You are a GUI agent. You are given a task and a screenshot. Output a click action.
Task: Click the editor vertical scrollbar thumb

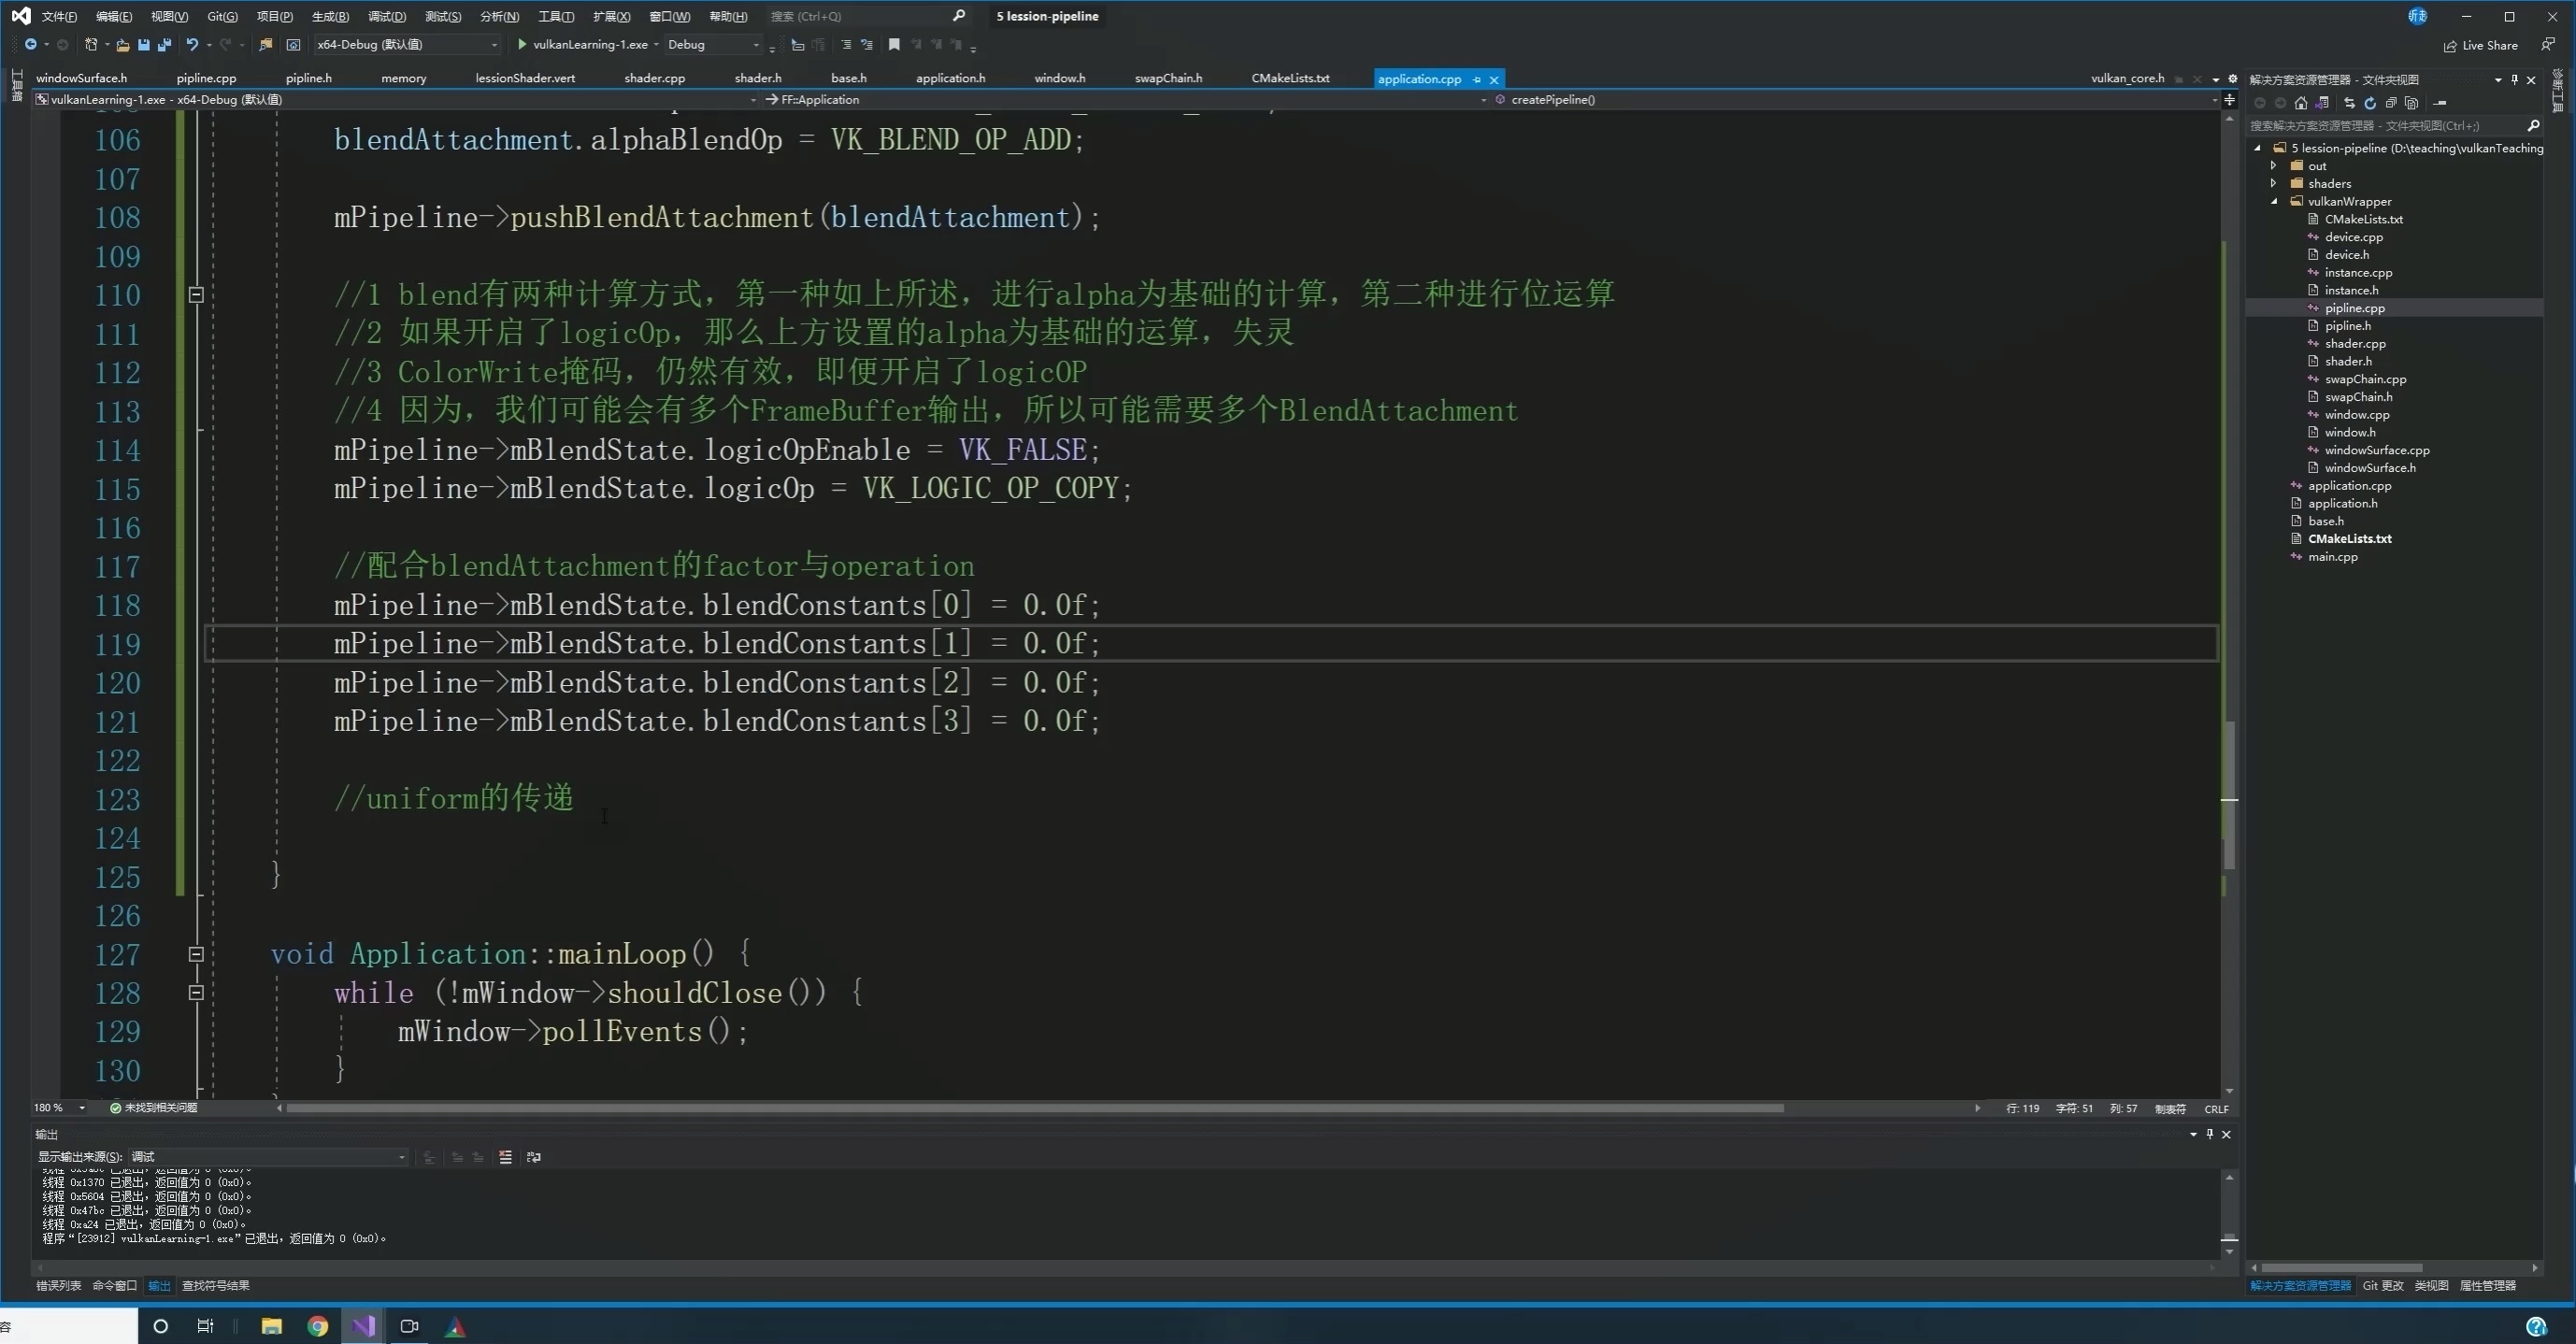tap(2228, 790)
